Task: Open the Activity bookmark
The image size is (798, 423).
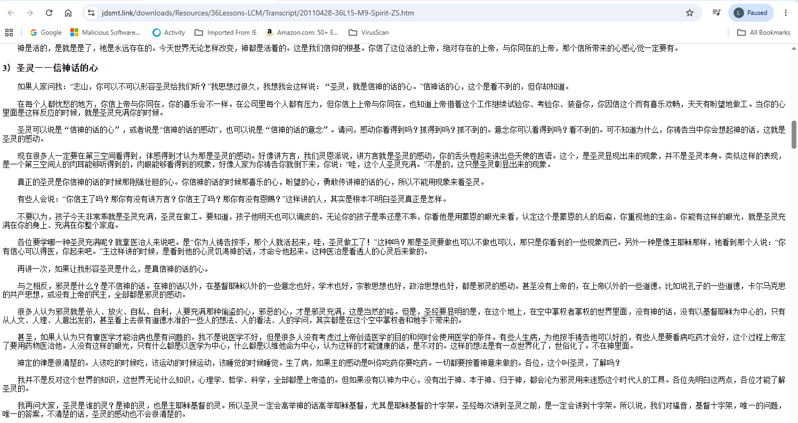Action: 168,33
